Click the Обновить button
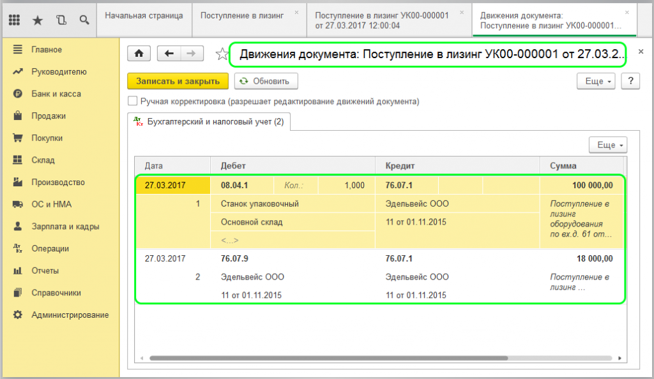 click(266, 81)
